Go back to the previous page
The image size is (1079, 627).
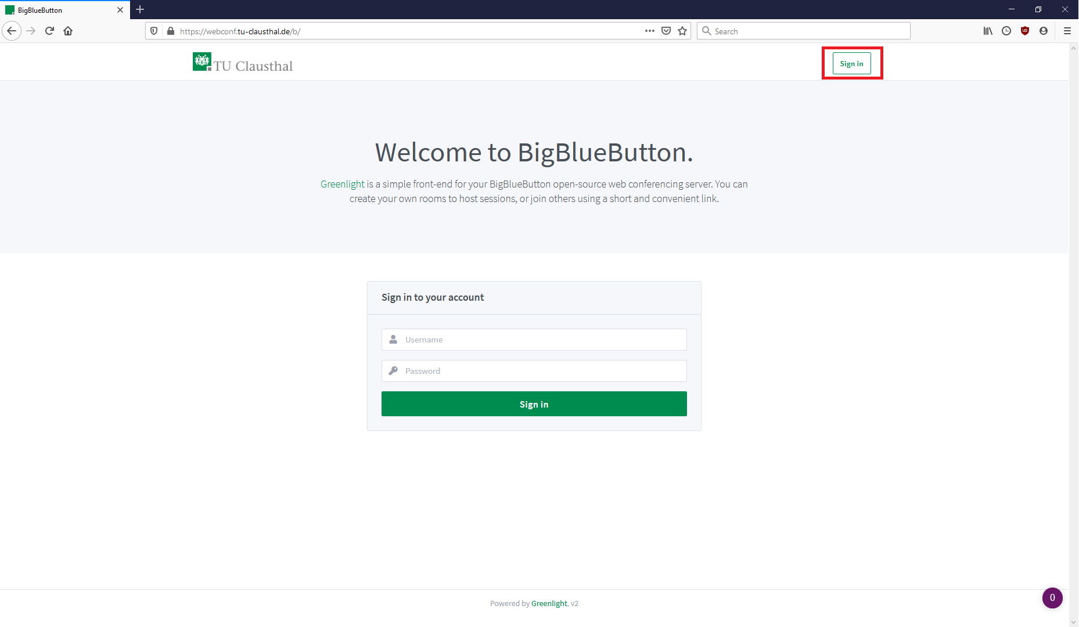(12, 31)
